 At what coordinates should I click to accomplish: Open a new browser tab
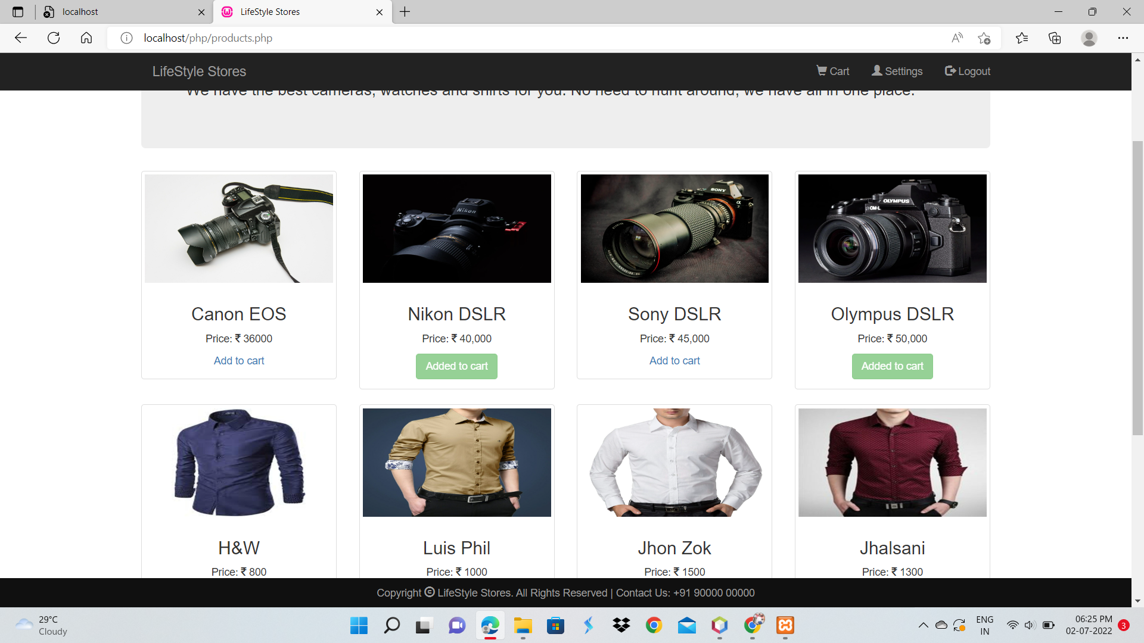[x=405, y=12]
